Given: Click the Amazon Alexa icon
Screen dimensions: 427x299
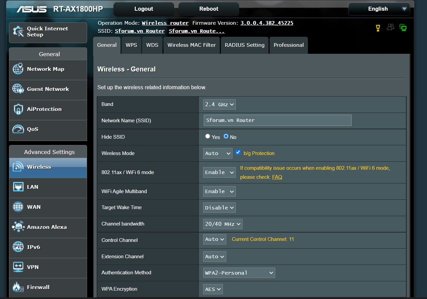Looking at the screenshot, I should (18, 227).
